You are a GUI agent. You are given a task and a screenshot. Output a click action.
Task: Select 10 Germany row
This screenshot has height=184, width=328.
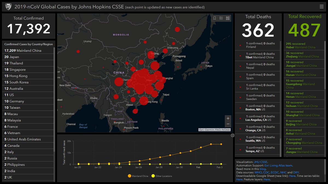tap(28, 101)
